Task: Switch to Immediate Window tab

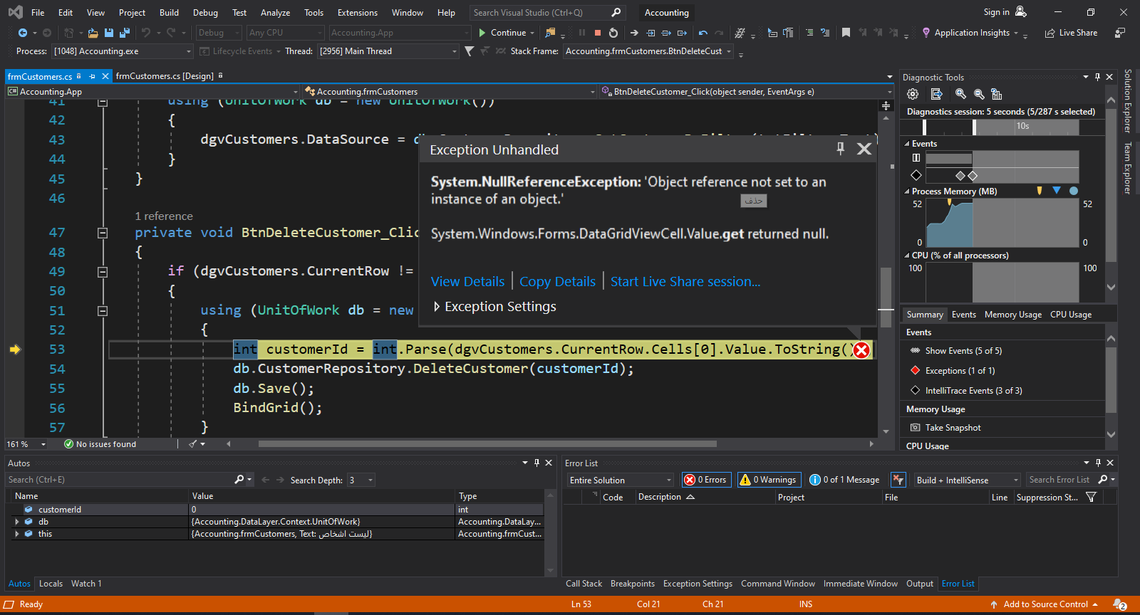Action: coord(860,584)
